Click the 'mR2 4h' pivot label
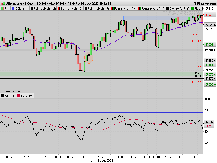Viewport: 217px width, 163px height. (x=196, y=82)
